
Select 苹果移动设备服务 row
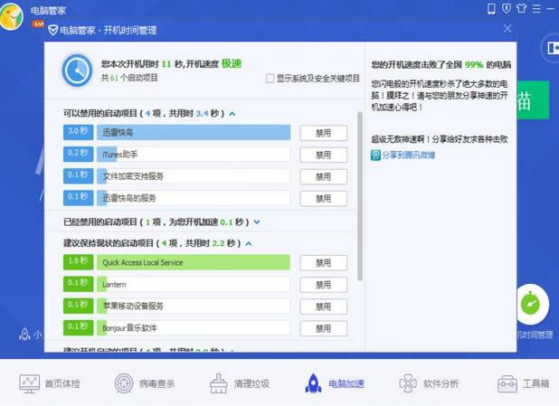pos(194,307)
